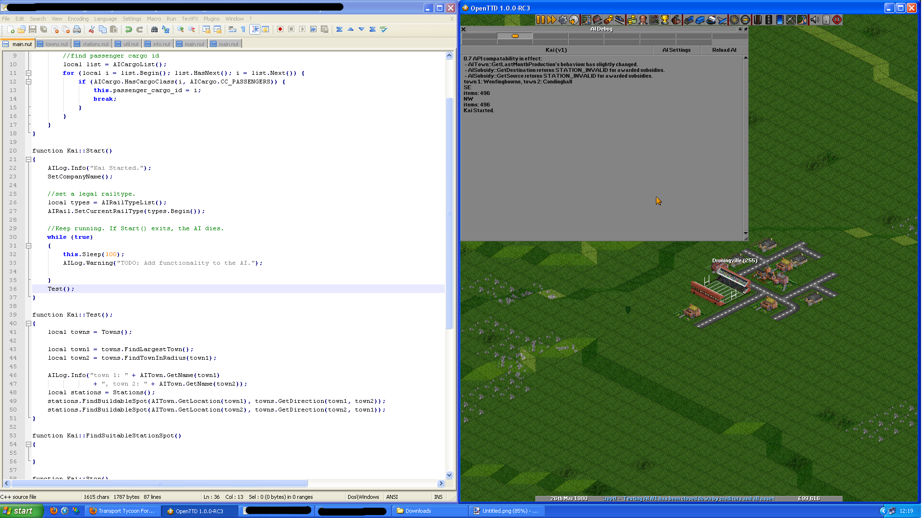Open the sound and music icon
The height and width of the screenshot is (518, 922).
[814, 20]
